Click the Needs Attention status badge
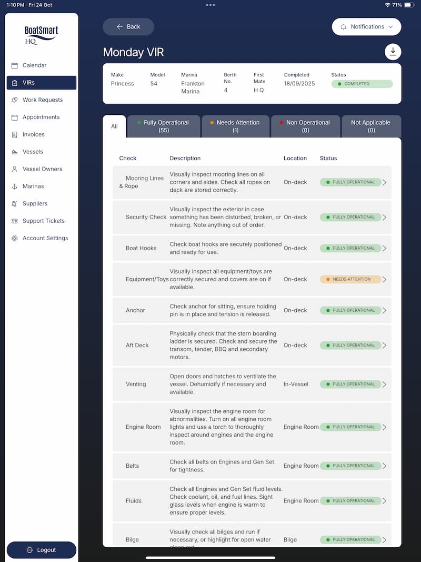421x562 pixels. tap(350, 279)
